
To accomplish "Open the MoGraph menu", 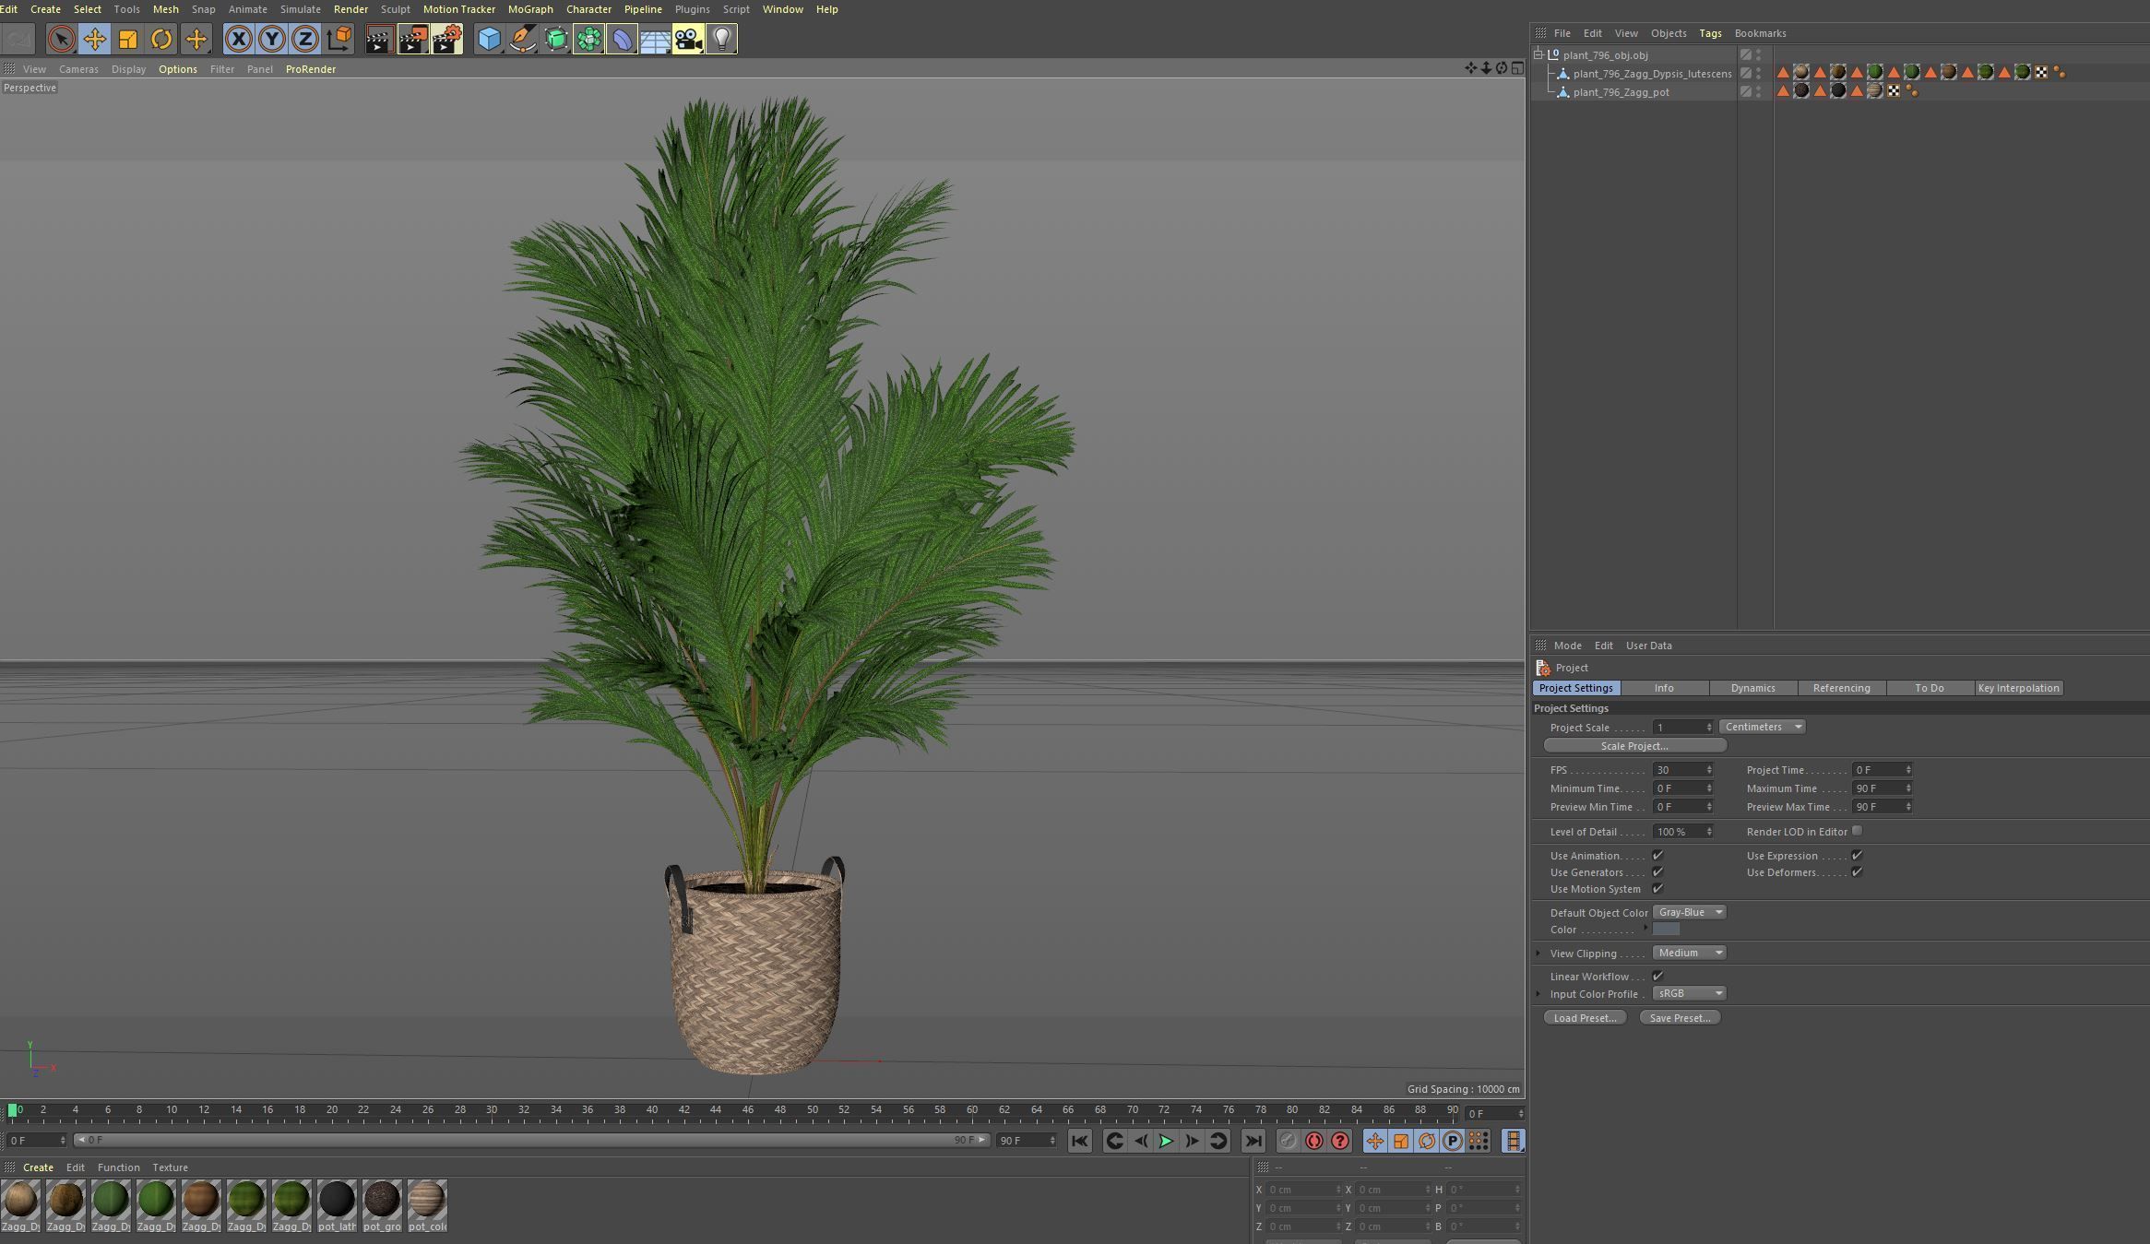I will (530, 9).
